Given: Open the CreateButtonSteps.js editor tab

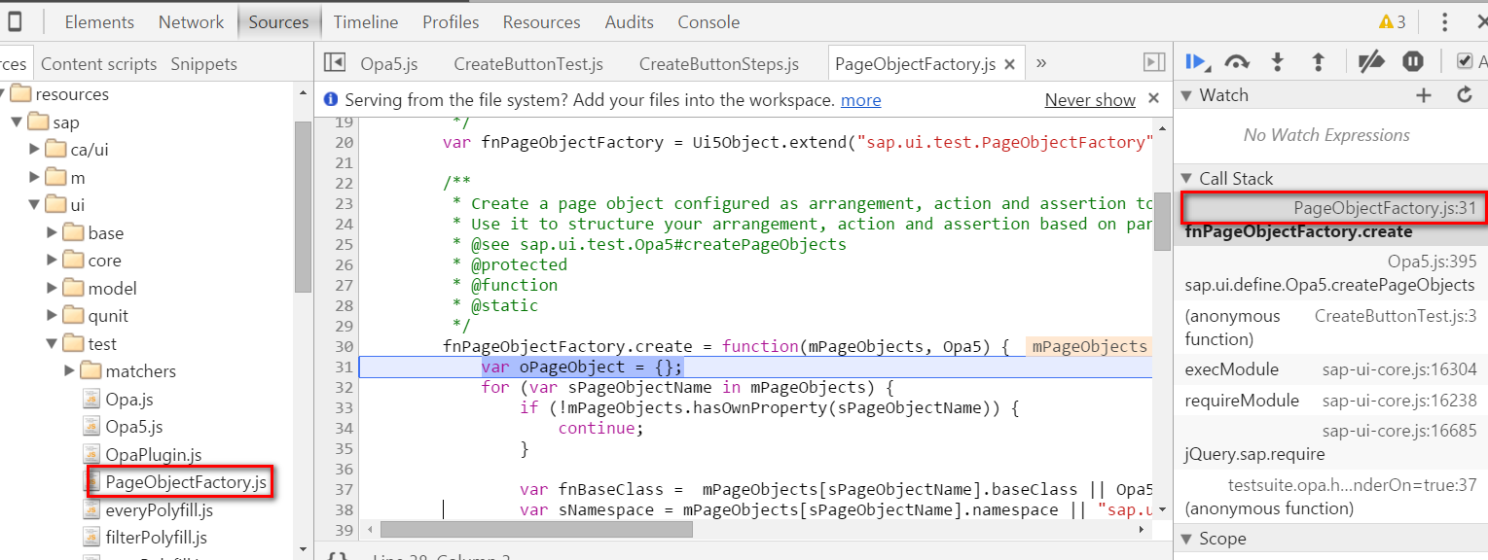Looking at the screenshot, I should pyautogui.click(x=719, y=64).
